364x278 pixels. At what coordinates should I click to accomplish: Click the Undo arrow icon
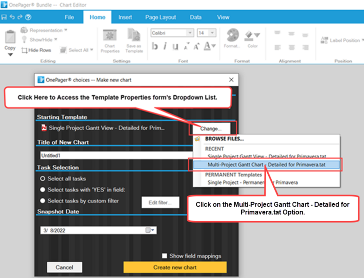pyautogui.click(x=12, y=17)
